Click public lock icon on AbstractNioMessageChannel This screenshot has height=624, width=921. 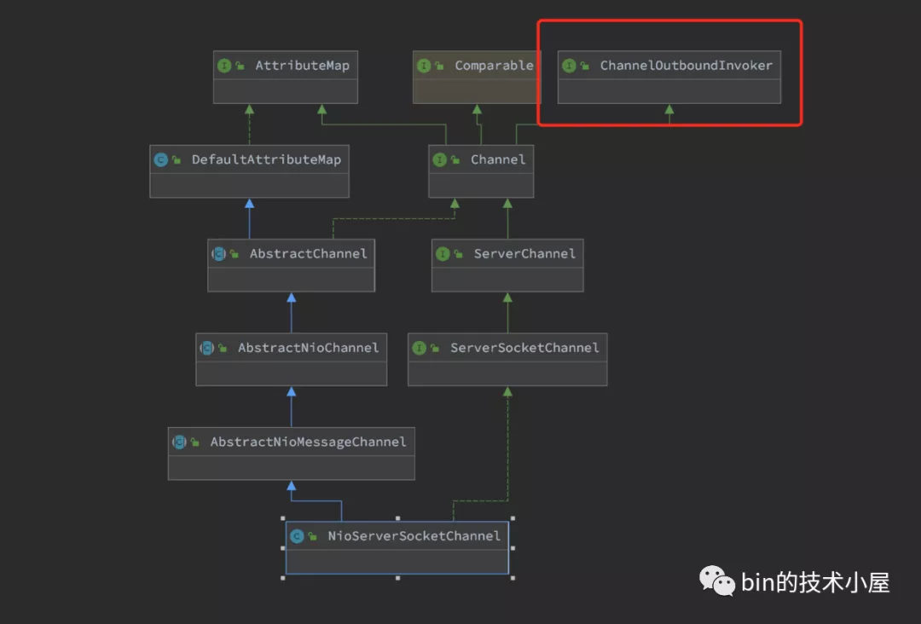click(195, 442)
